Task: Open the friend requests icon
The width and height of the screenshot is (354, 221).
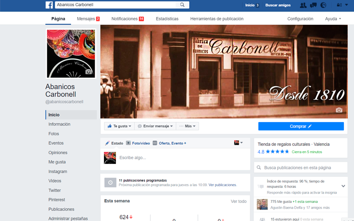Action: click(x=303, y=5)
